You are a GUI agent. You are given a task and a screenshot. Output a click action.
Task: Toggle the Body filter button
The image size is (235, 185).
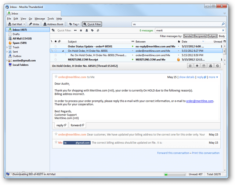222,36
